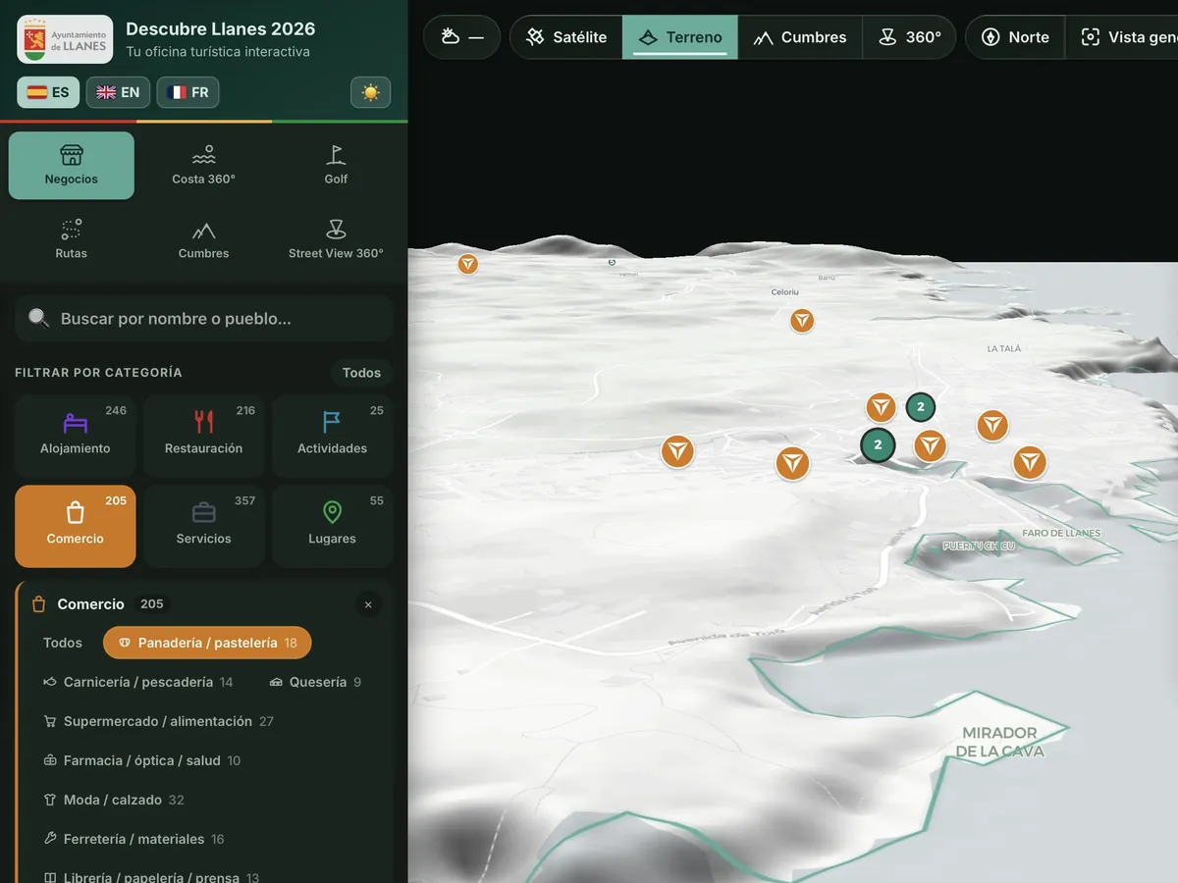The width and height of the screenshot is (1178, 883).
Task: Filter by Restauración category
Action: [204, 436]
